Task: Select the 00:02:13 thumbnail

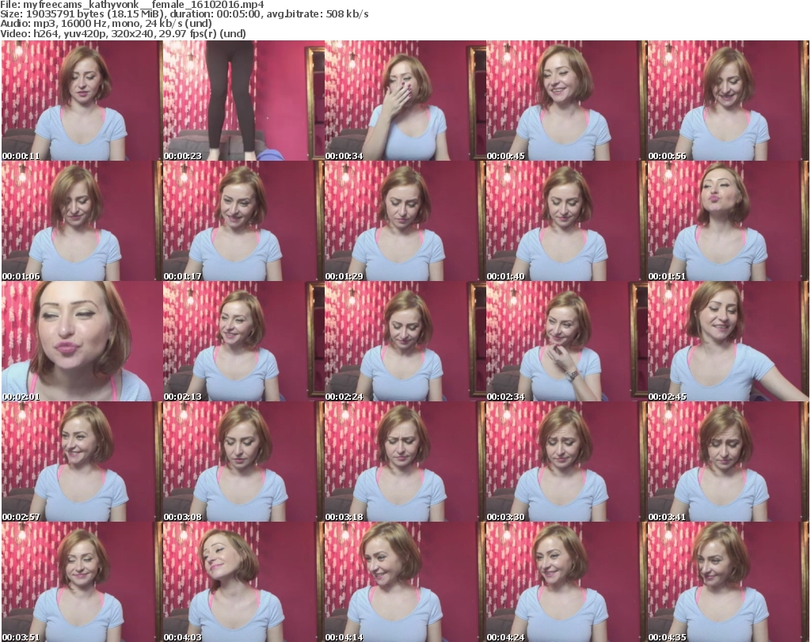Action: coord(242,342)
